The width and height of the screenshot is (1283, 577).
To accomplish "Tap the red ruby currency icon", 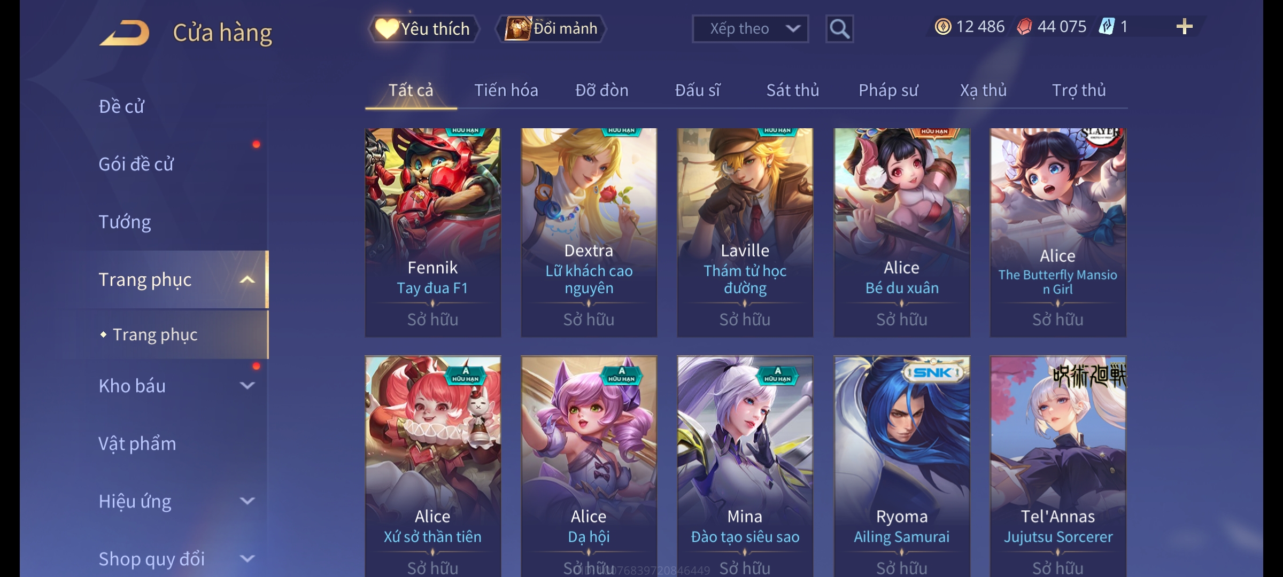I will coord(1024,27).
